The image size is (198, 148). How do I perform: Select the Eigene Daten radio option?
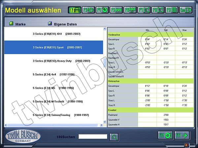tap(50, 23)
